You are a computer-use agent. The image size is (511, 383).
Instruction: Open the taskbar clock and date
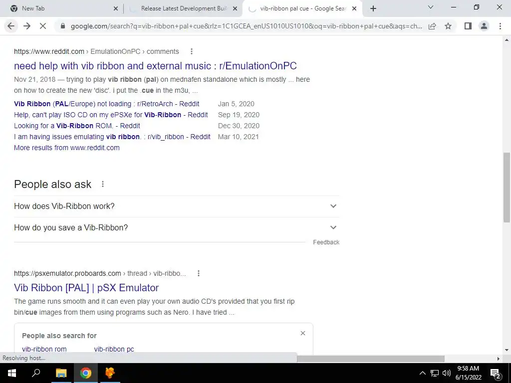pyautogui.click(x=468, y=373)
